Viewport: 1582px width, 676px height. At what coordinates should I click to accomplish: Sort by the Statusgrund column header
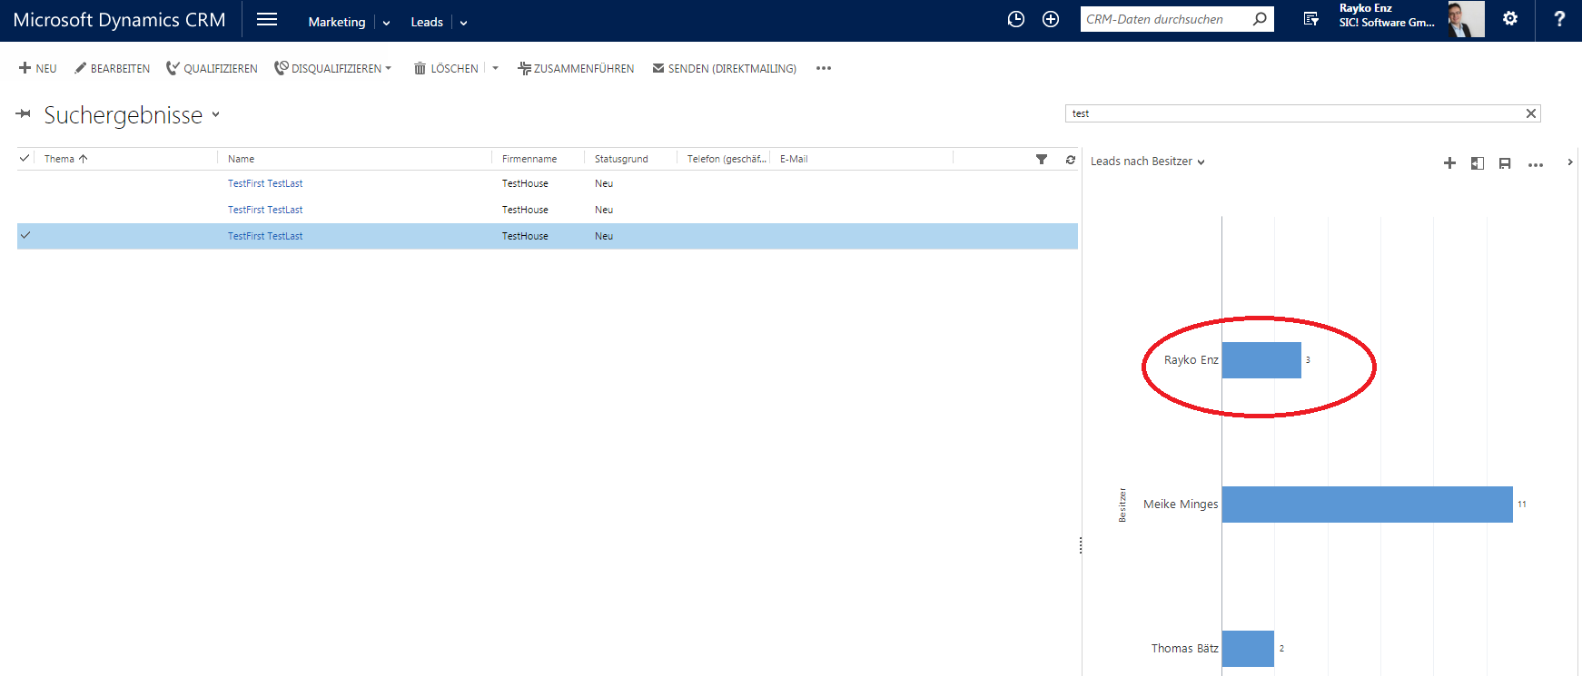pos(621,159)
